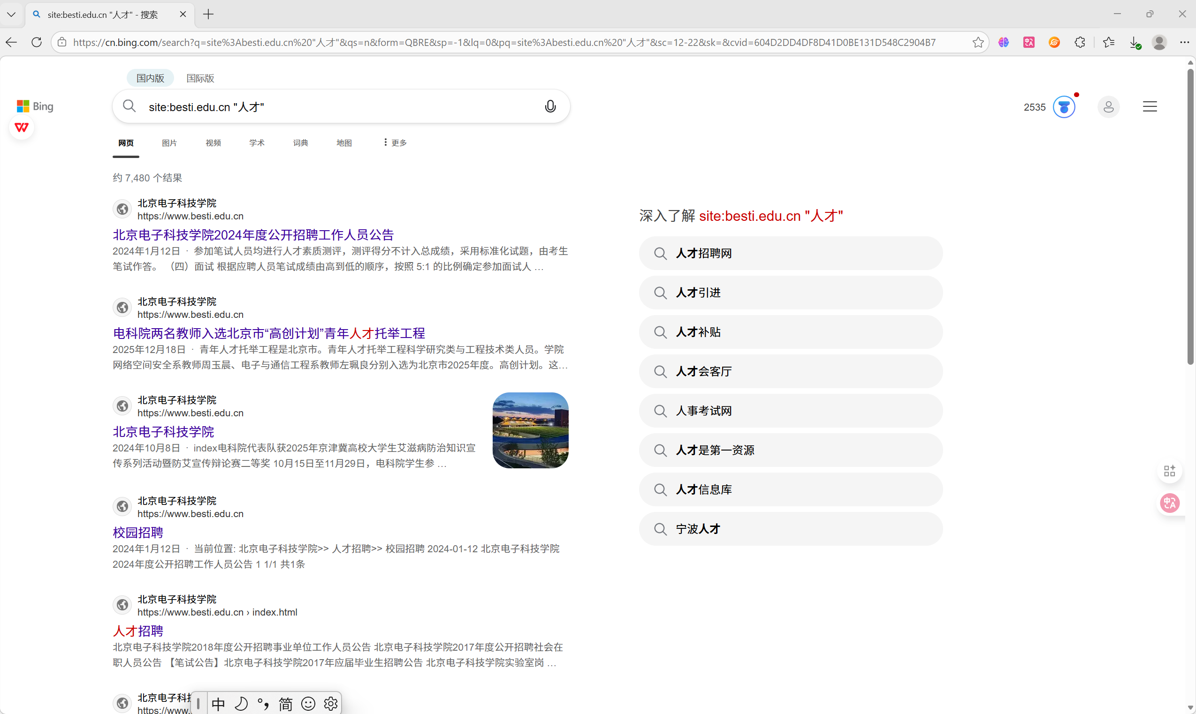
Task: Open the 校园招聘 result link
Action: [x=137, y=533]
